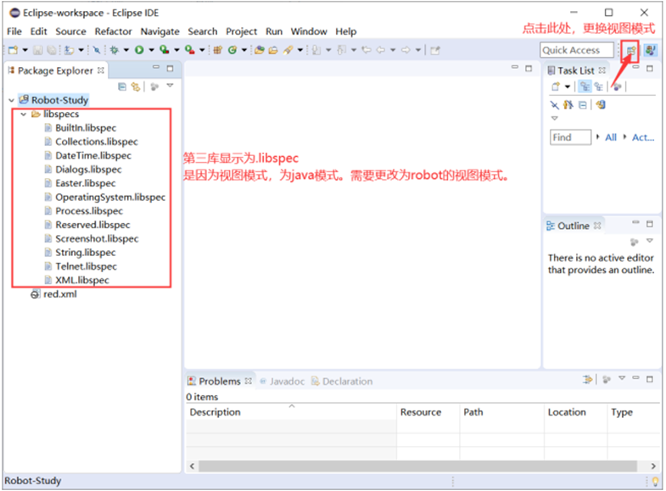
Task: Open Outline View Menu triangle
Action: pyautogui.click(x=649, y=241)
